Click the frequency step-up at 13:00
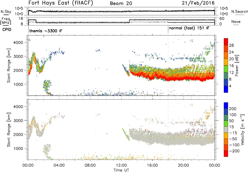This screenshot has height=172, width=248. [129, 21]
